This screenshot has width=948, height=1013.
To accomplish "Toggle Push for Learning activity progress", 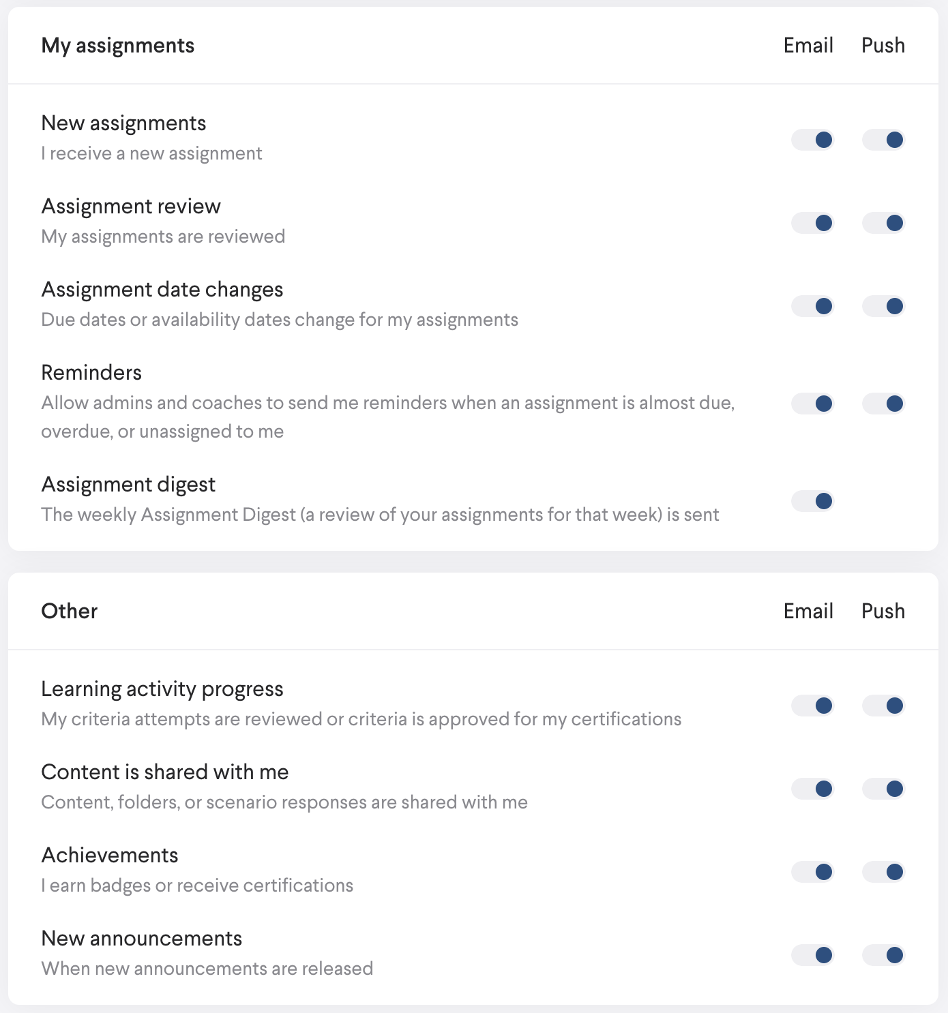I will coord(883,706).
